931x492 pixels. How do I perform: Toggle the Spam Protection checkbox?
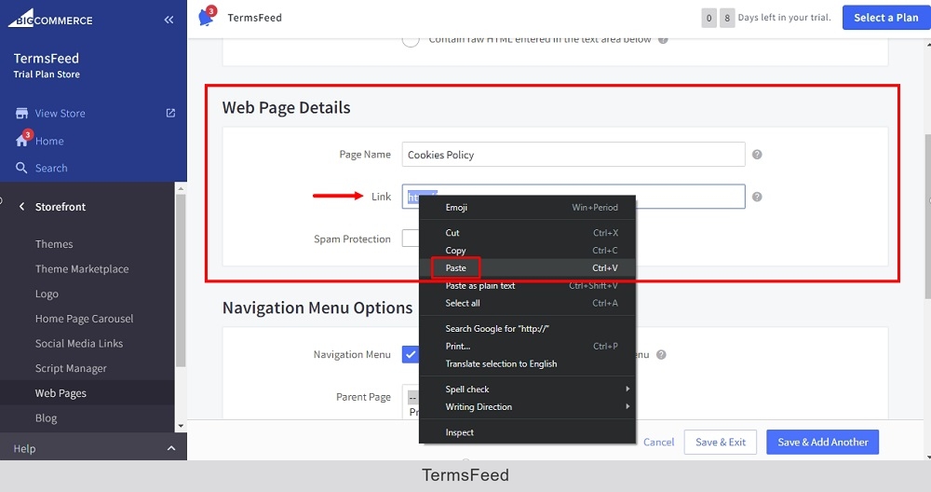(411, 239)
